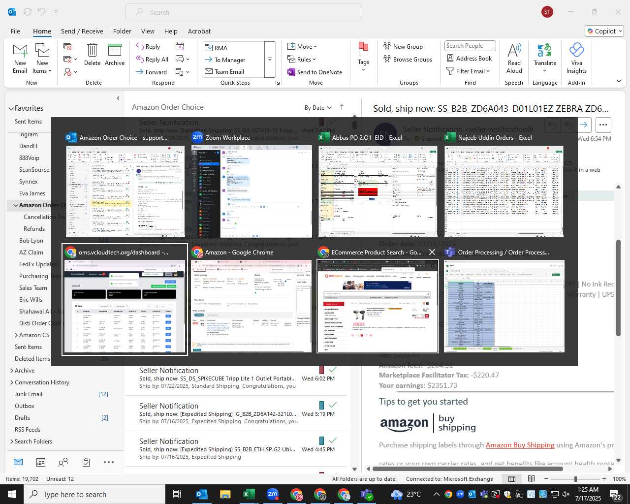Close the ECommerce Product Search window thumbnail
This screenshot has width=630, height=504.
coord(432,252)
